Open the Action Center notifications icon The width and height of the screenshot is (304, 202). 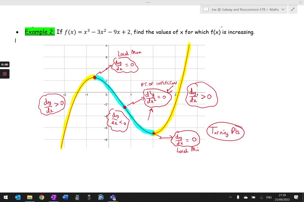pyautogui.click(x=296, y=197)
